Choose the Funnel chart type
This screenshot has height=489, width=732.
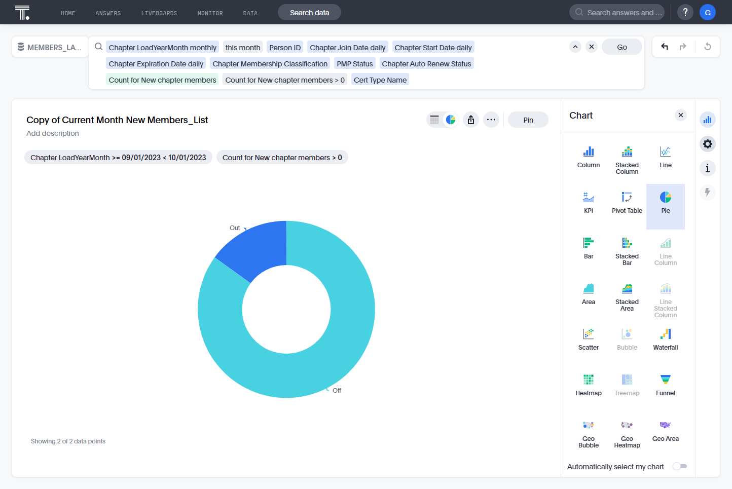666,385
